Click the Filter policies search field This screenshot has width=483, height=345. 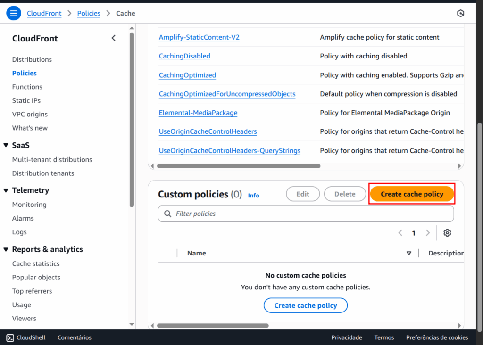pyautogui.click(x=311, y=214)
